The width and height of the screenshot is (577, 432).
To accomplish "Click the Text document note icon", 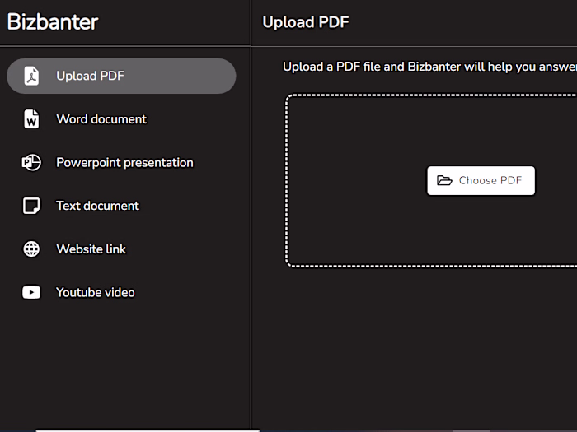I will 31,206.
